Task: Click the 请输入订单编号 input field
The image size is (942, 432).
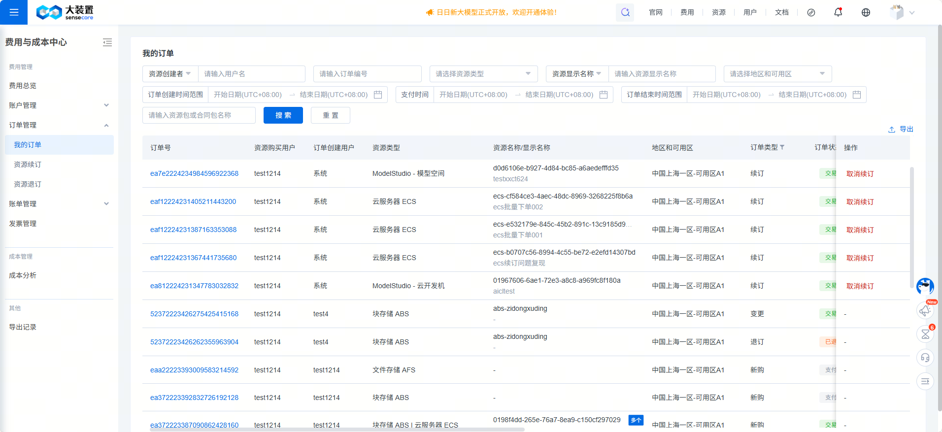Action: (367, 74)
